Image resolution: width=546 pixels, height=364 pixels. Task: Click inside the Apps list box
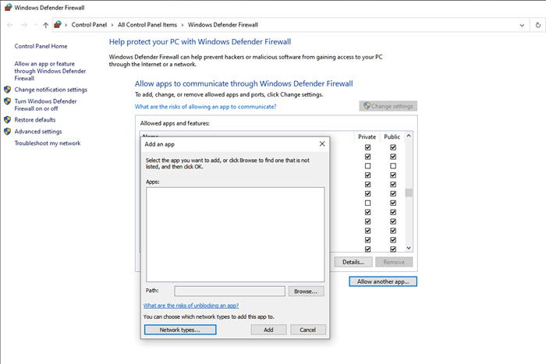pyautogui.click(x=235, y=235)
